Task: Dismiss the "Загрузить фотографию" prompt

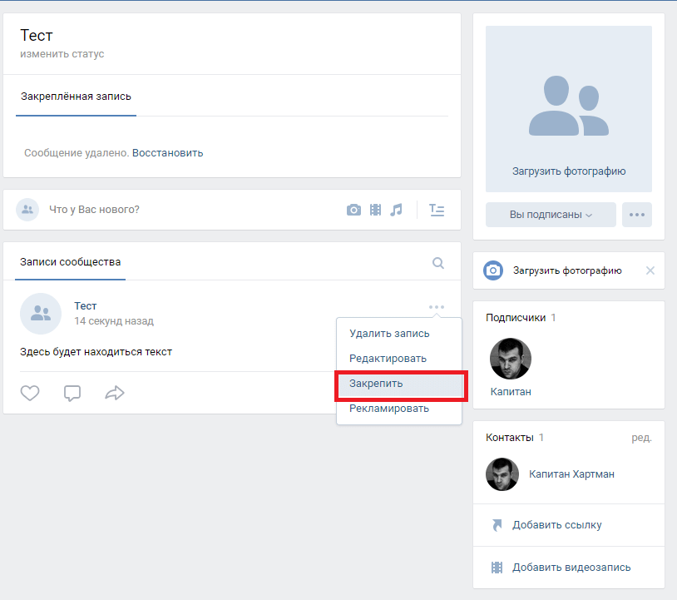Action: click(650, 270)
